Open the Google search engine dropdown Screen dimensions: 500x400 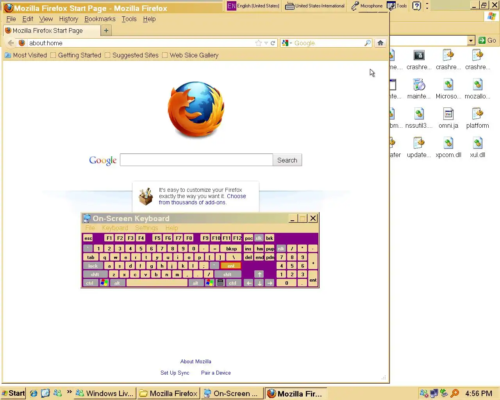click(x=287, y=43)
